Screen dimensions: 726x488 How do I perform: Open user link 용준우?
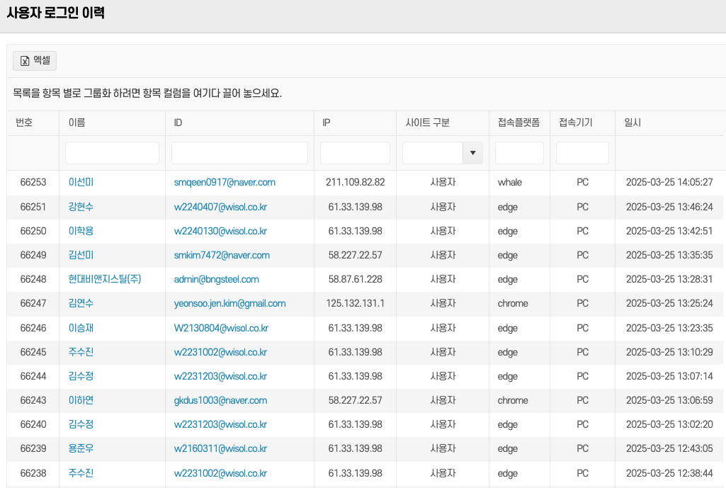tap(81, 449)
